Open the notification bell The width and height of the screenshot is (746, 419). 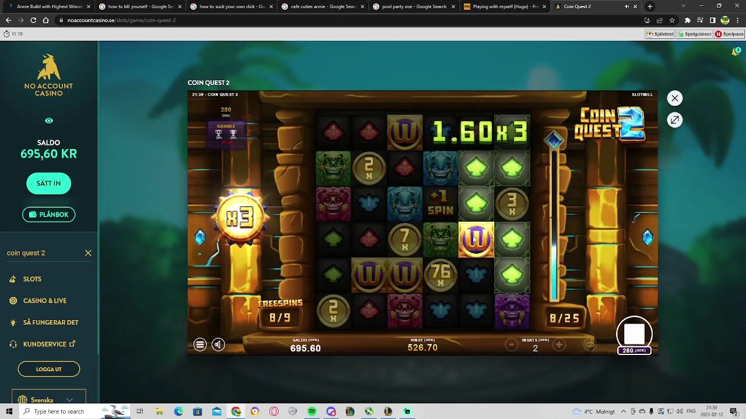[736, 52]
